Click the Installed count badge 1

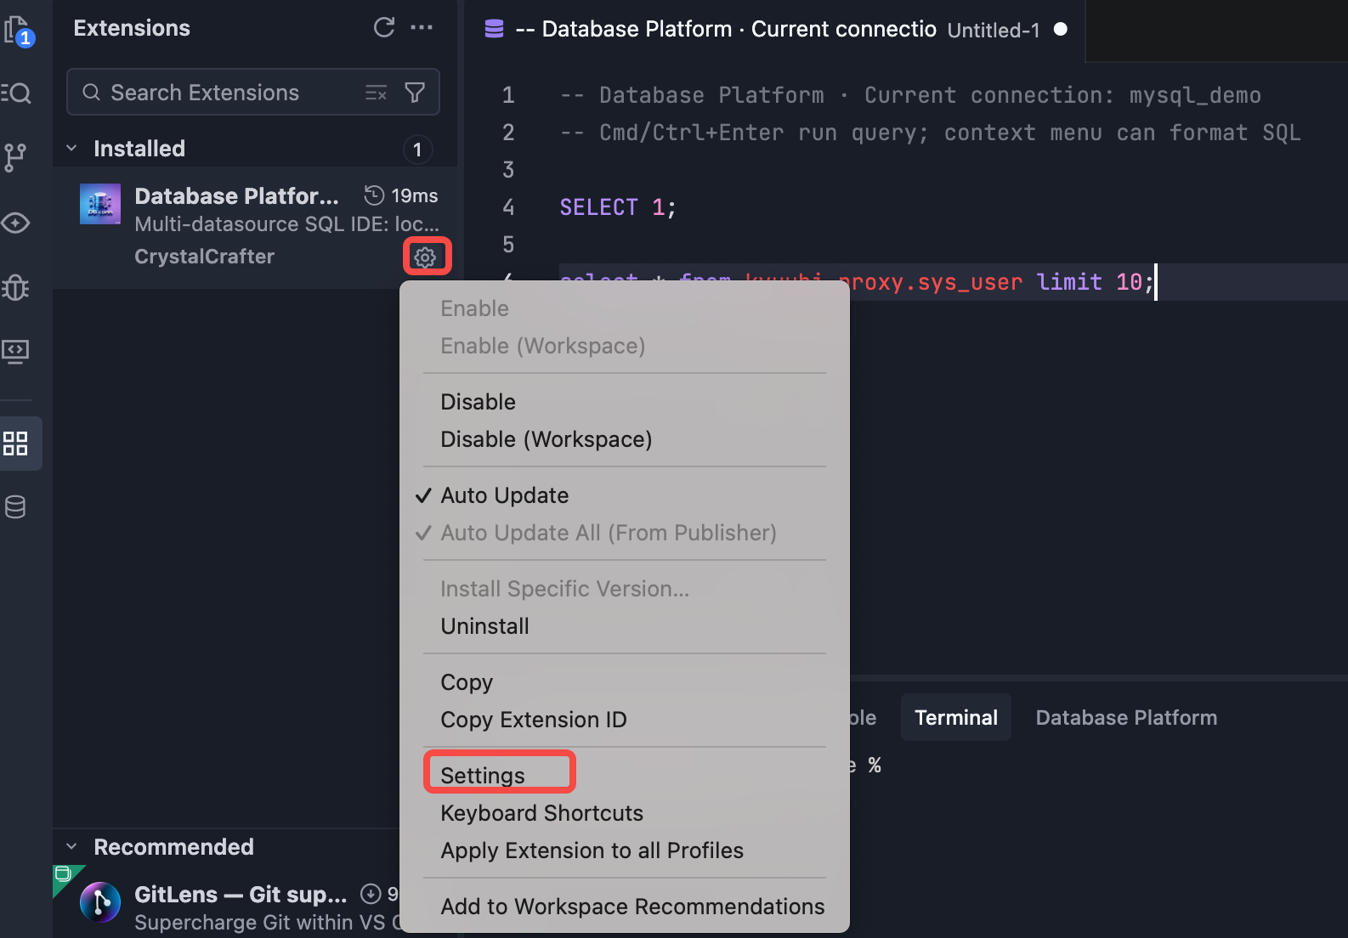(x=417, y=150)
